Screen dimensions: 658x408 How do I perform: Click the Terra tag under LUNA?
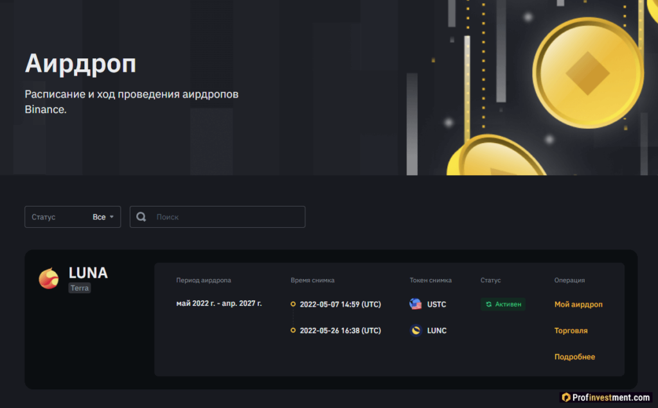[80, 289]
